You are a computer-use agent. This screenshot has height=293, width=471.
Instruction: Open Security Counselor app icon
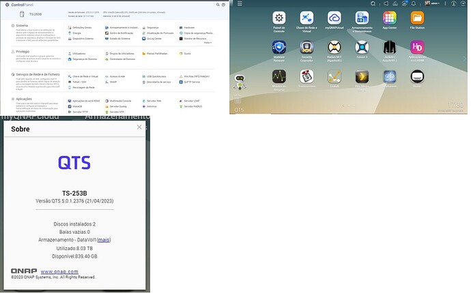coord(306,47)
